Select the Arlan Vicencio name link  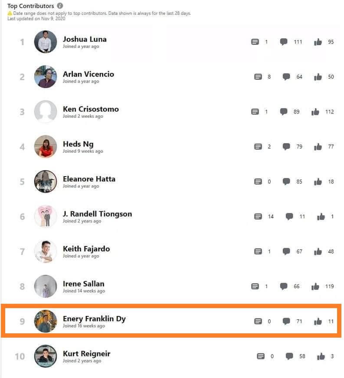pos(88,74)
